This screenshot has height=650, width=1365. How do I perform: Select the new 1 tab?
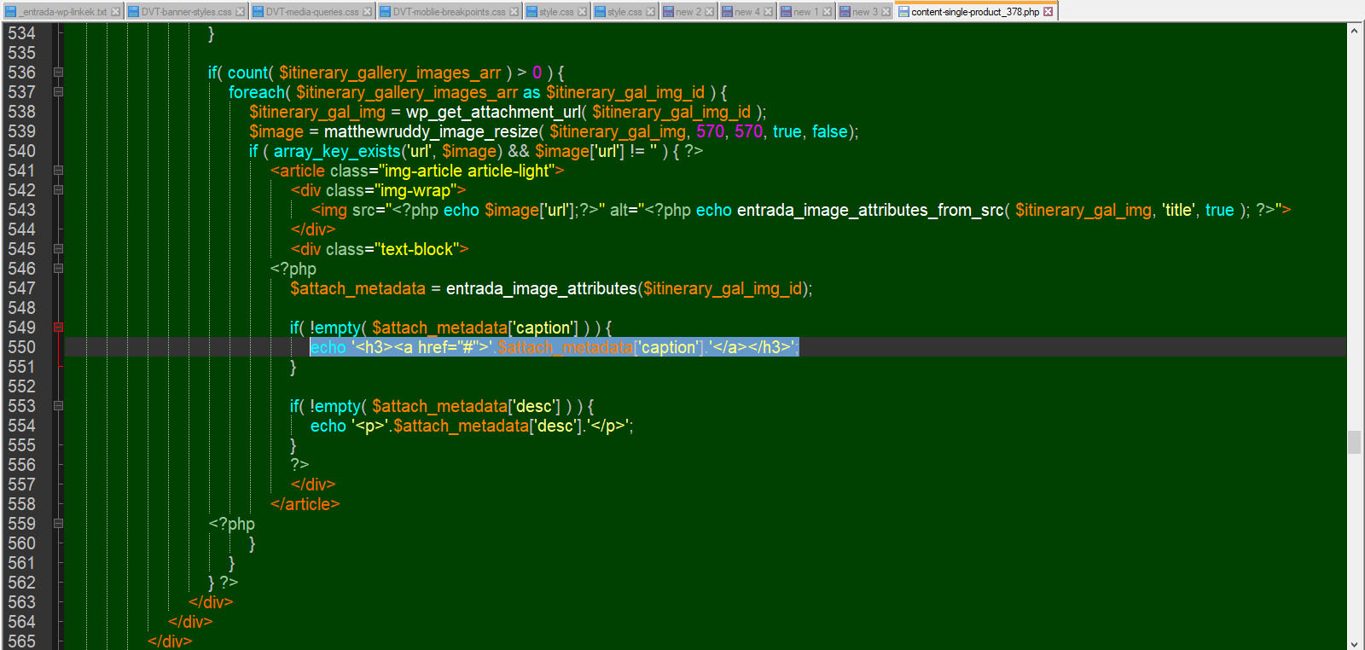click(806, 12)
